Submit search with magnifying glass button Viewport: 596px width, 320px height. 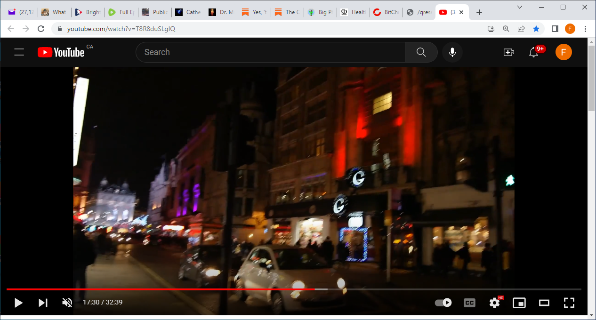(x=421, y=52)
